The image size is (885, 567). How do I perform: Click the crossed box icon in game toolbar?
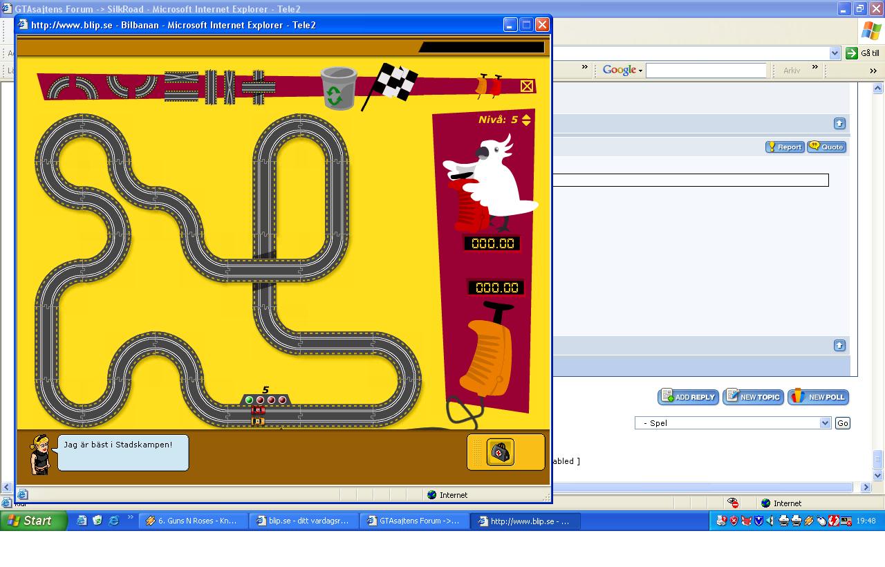[x=527, y=86]
